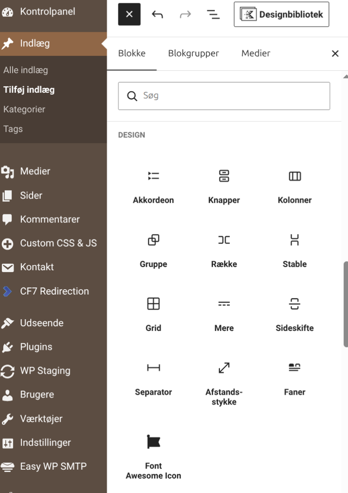
Task: Undo the last change
Action: (x=157, y=14)
